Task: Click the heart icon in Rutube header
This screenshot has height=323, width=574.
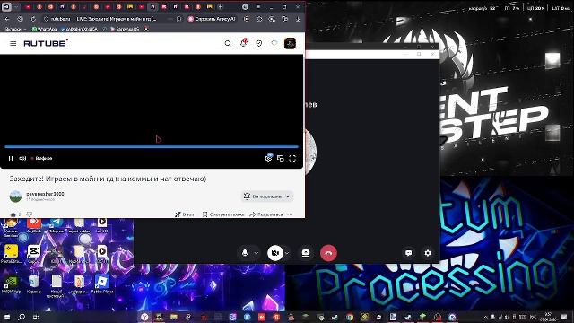Action: pos(274,43)
